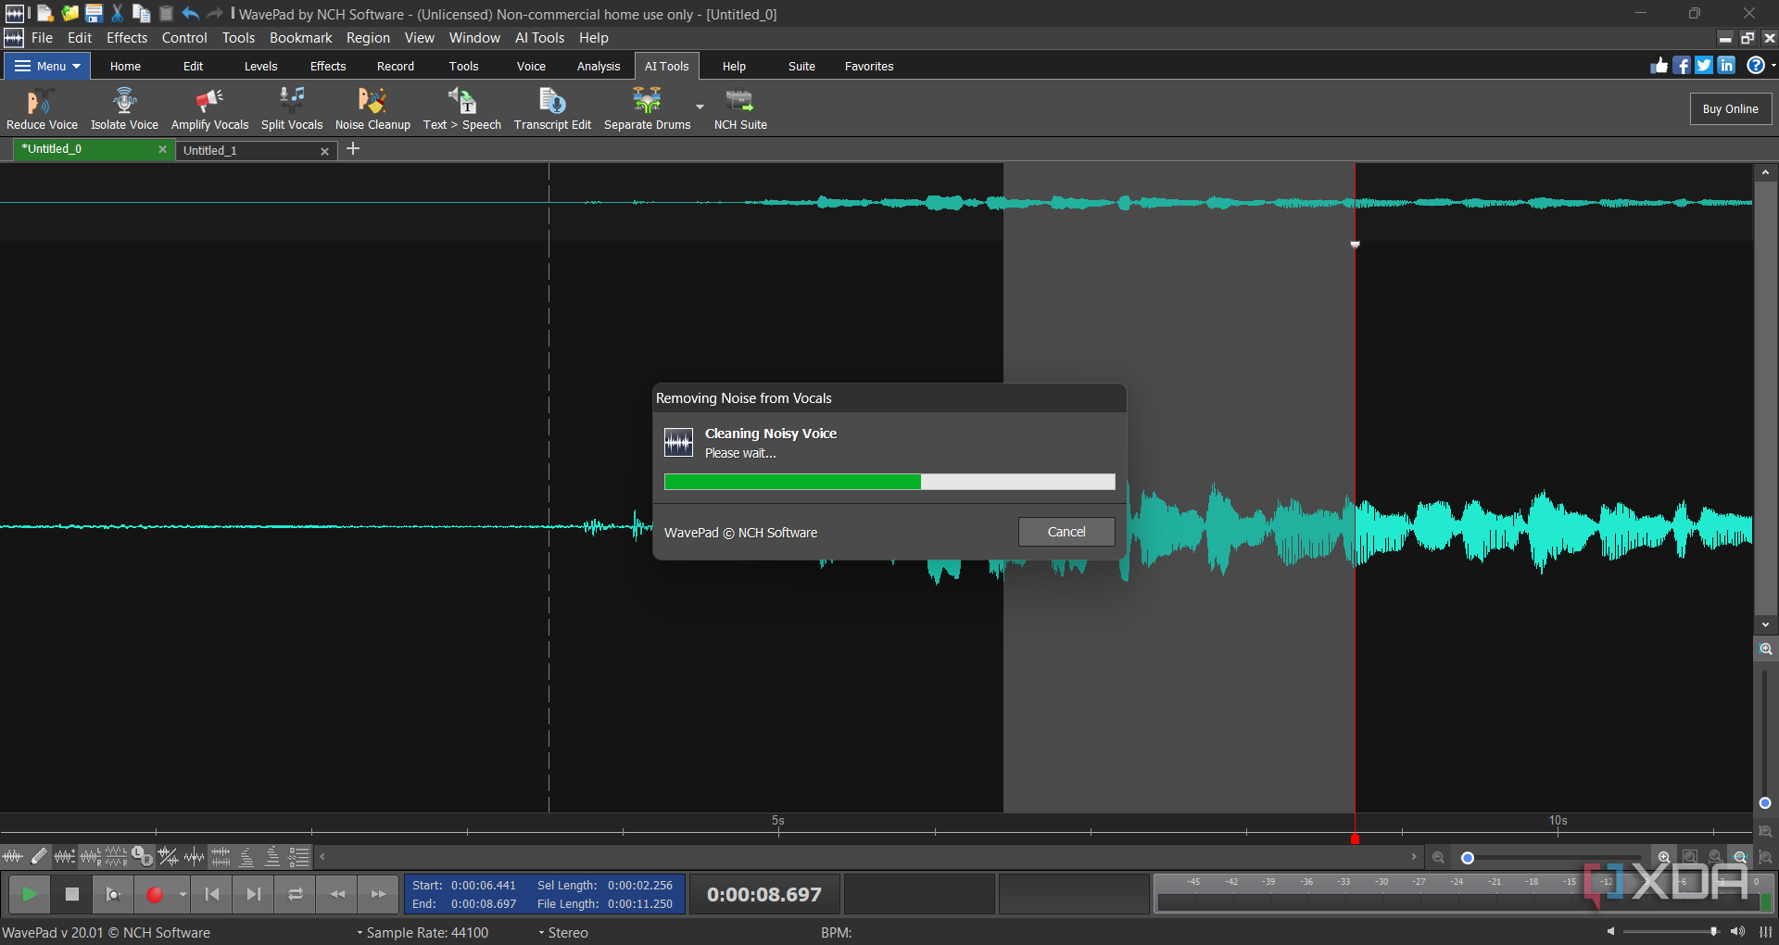The height and width of the screenshot is (945, 1779).
Task: Start recording with the red Record button
Action: (155, 894)
